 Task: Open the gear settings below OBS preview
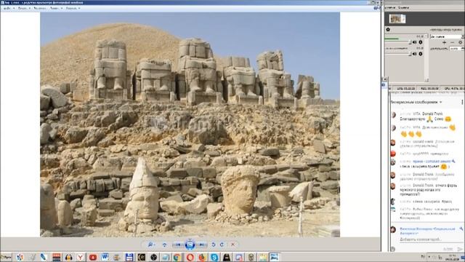(x=388, y=29)
